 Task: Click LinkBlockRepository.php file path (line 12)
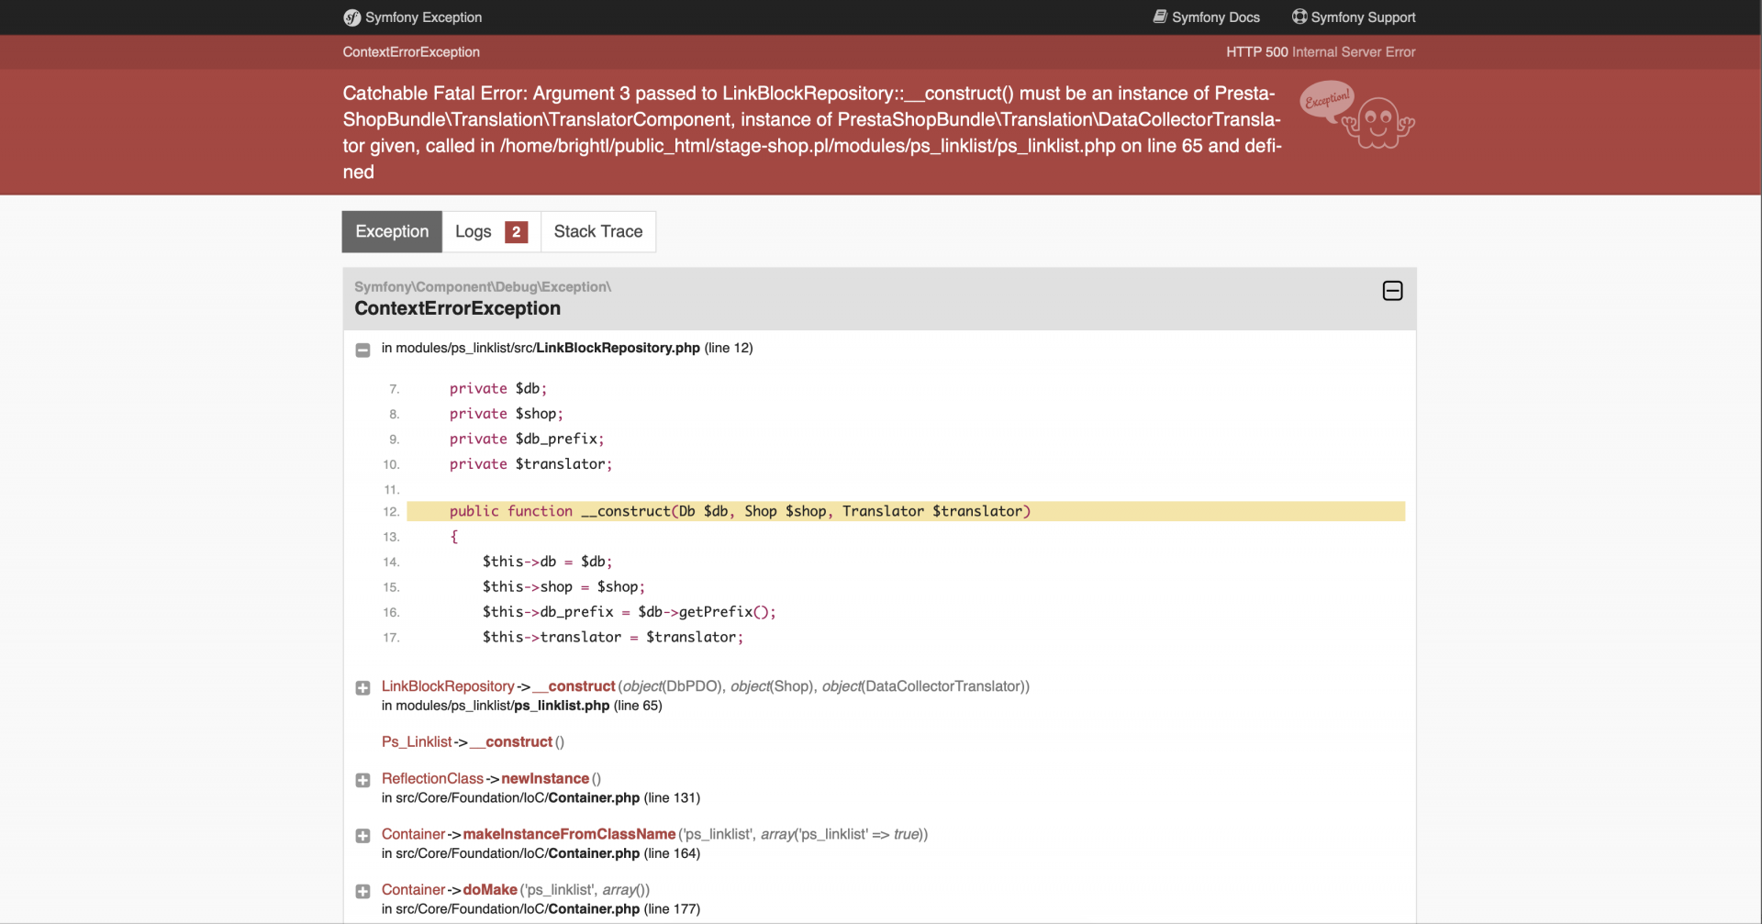coord(567,348)
